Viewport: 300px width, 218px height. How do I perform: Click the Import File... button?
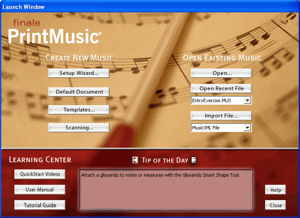coord(221,116)
